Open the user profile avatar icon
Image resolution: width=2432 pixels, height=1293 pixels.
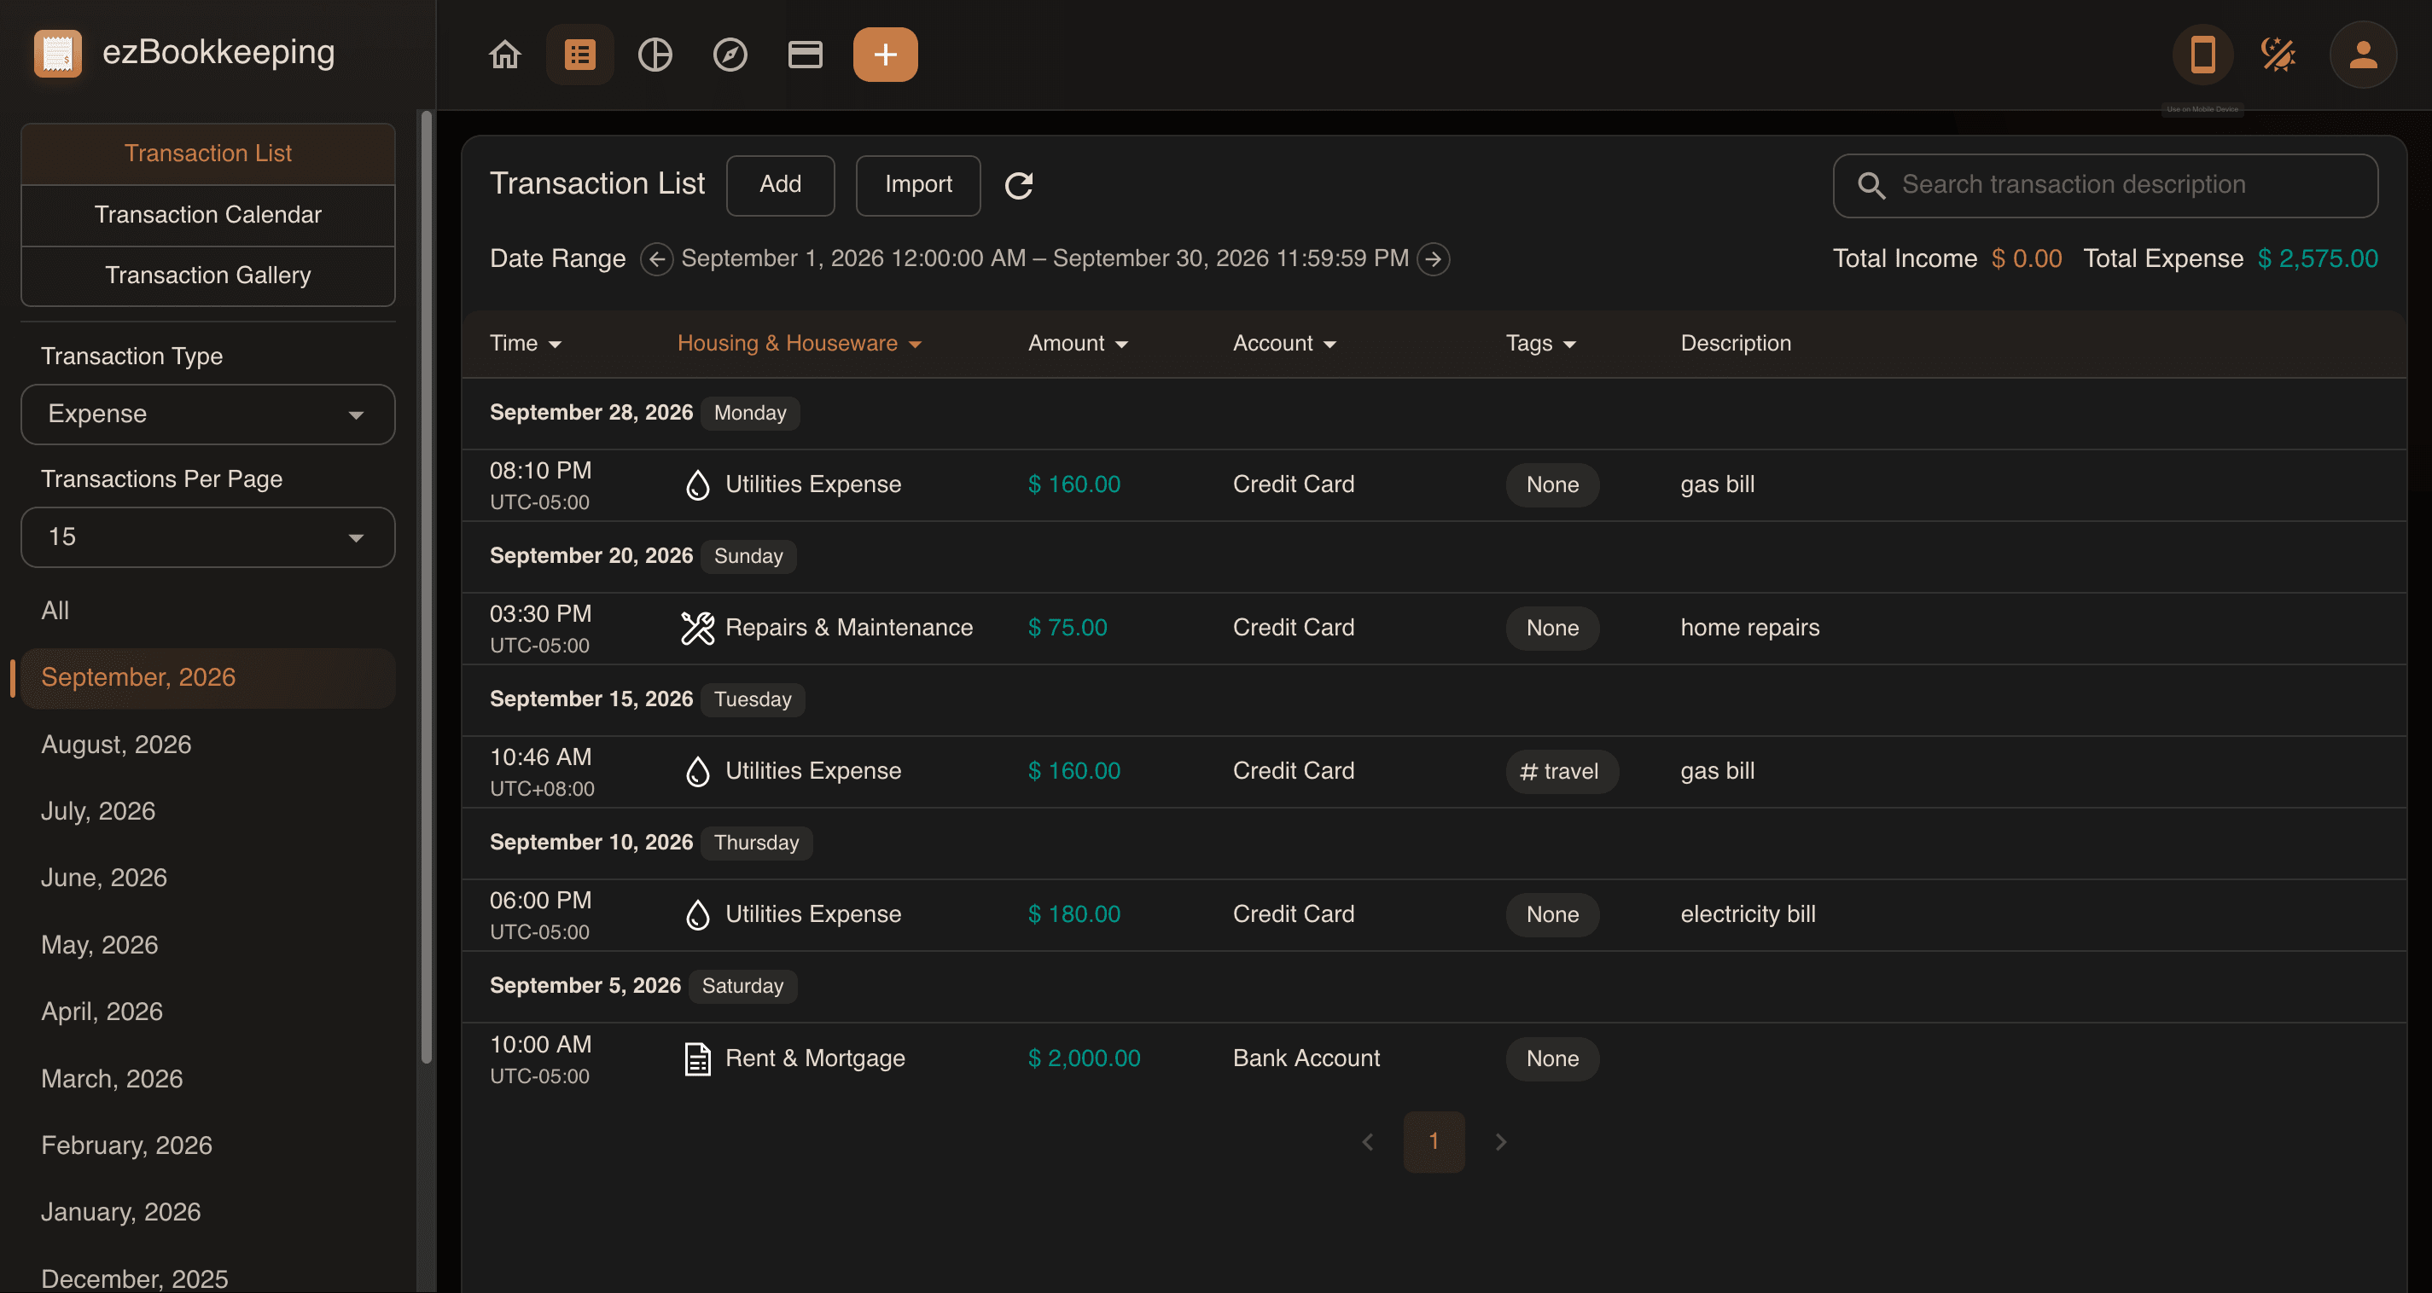tap(2363, 55)
